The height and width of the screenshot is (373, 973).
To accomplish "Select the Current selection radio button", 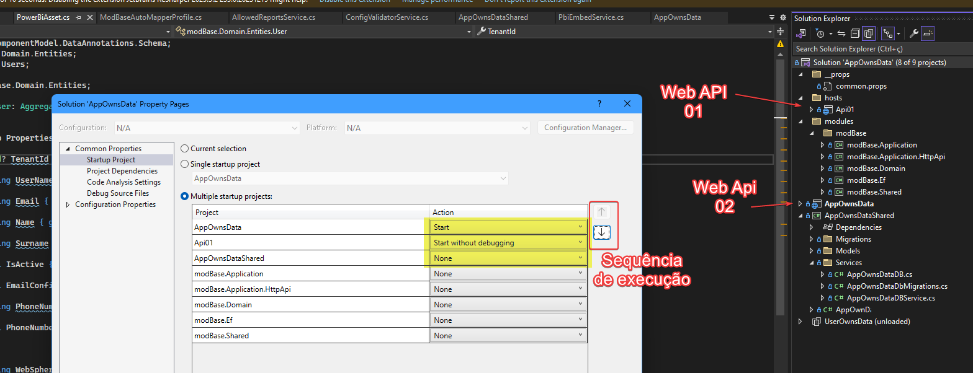I will point(184,149).
